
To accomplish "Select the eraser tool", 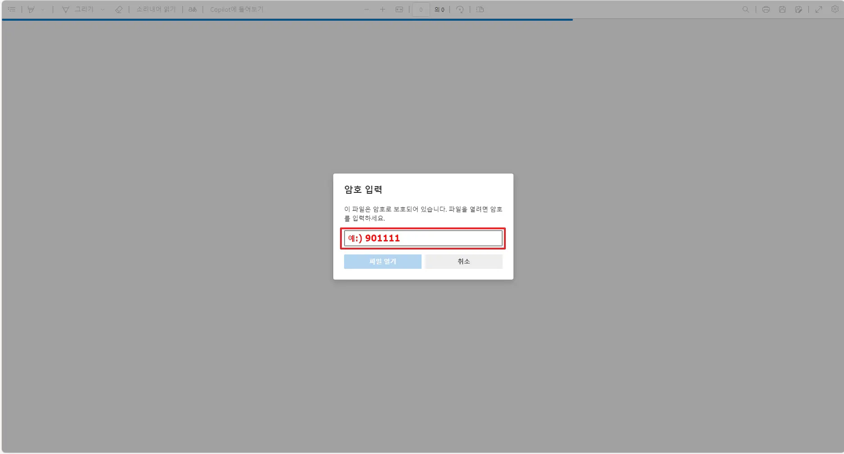I will pos(118,9).
